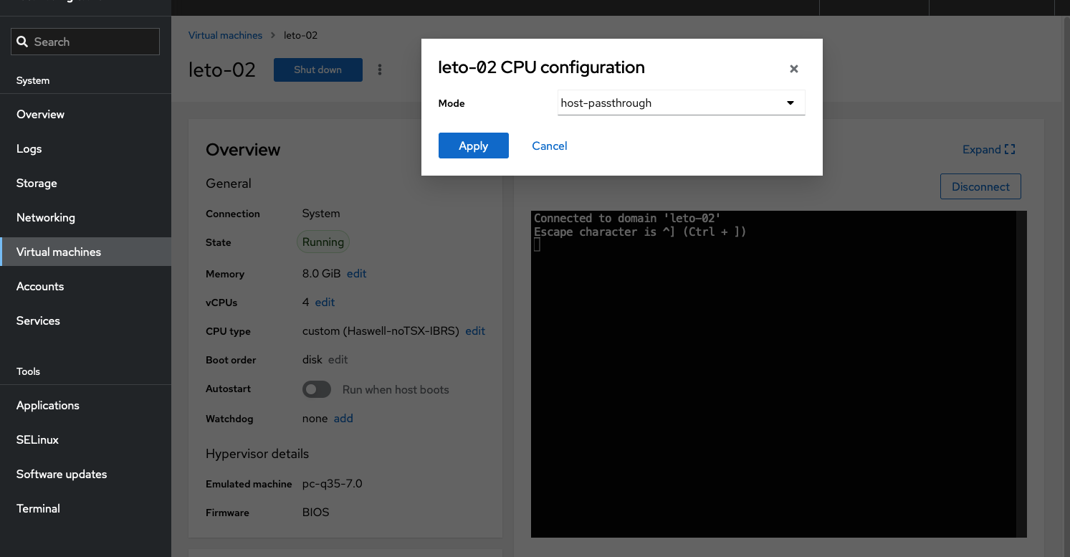Open Storage in the sidebar
This screenshot has height=557, width=1070.
37,184
